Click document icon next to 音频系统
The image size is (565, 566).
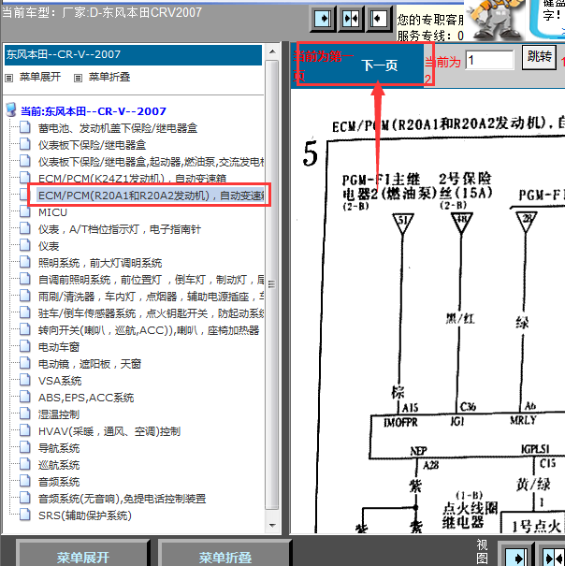pyautogui.click(x=25, y=481)
